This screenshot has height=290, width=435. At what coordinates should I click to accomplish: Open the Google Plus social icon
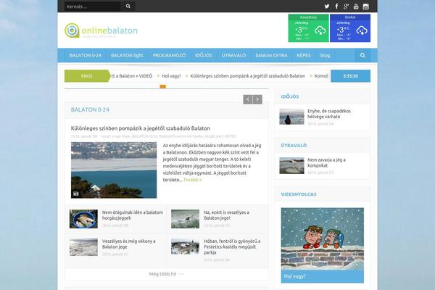(x=346, y=6)
